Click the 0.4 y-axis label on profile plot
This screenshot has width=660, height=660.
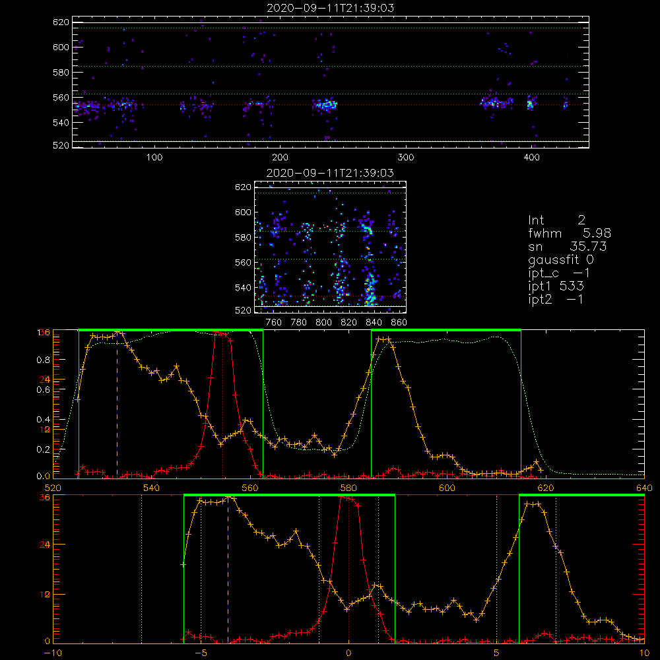(45, 419)
